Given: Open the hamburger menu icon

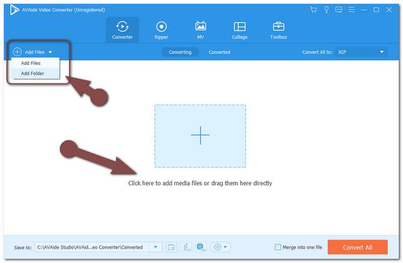Looking at the screenshot, I should click(351, 10).
